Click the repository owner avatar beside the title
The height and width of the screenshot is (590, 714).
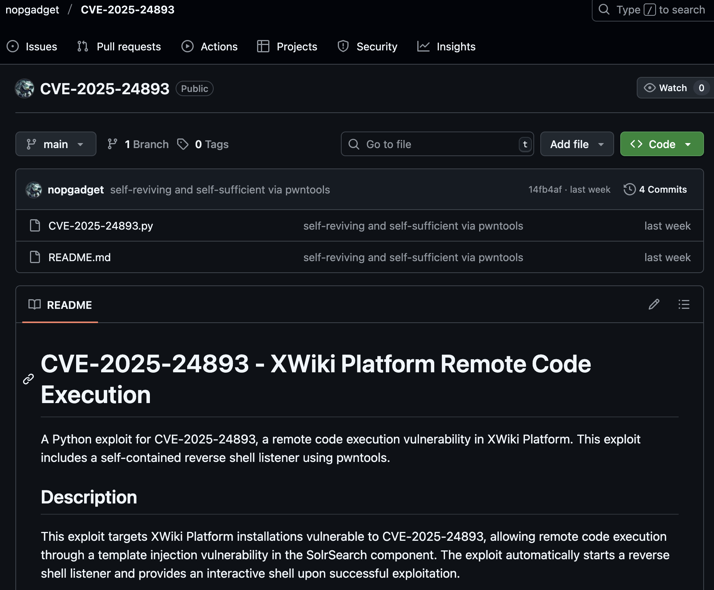pyautogui.click(x=25, y=88)
